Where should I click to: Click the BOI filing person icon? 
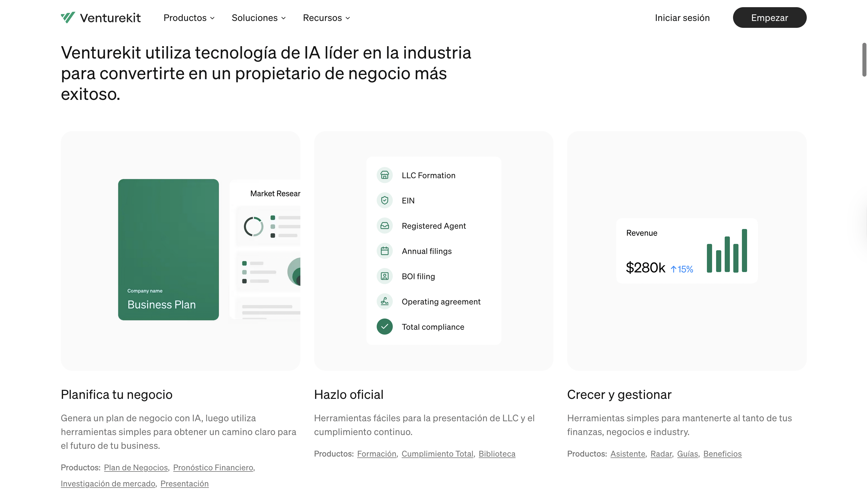(384, 276)
